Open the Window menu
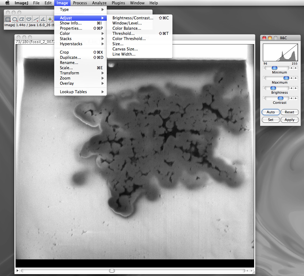 pos(137,3)
